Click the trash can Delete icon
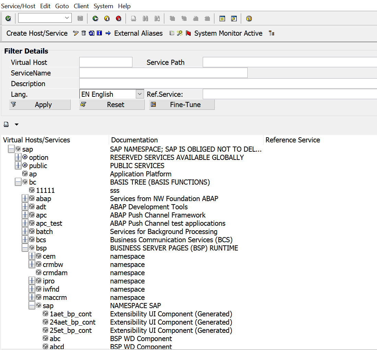The height and width of the screenshot is (350, 377). click(x=83, y=33)
